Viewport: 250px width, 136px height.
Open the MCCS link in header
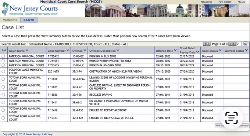pyautogui.click(x=241, y=2)
